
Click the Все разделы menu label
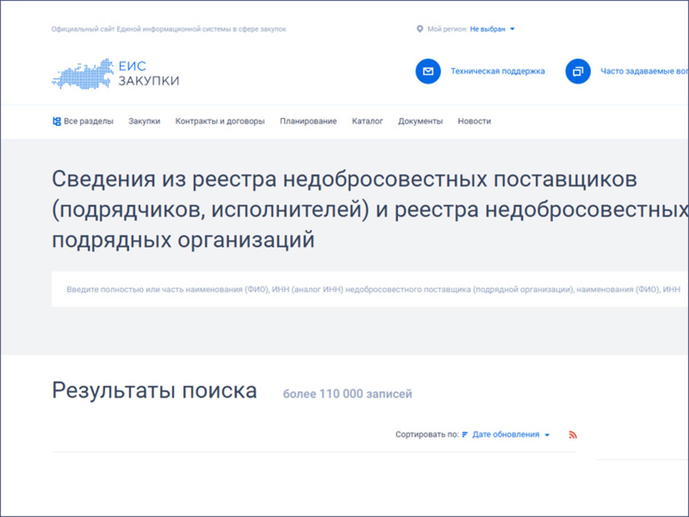pyautogui.click(x=88, y=121)
